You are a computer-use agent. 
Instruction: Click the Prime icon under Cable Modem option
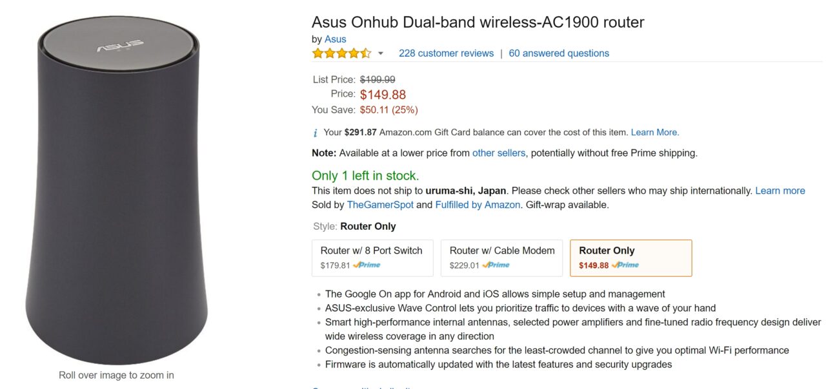(496, 265)
